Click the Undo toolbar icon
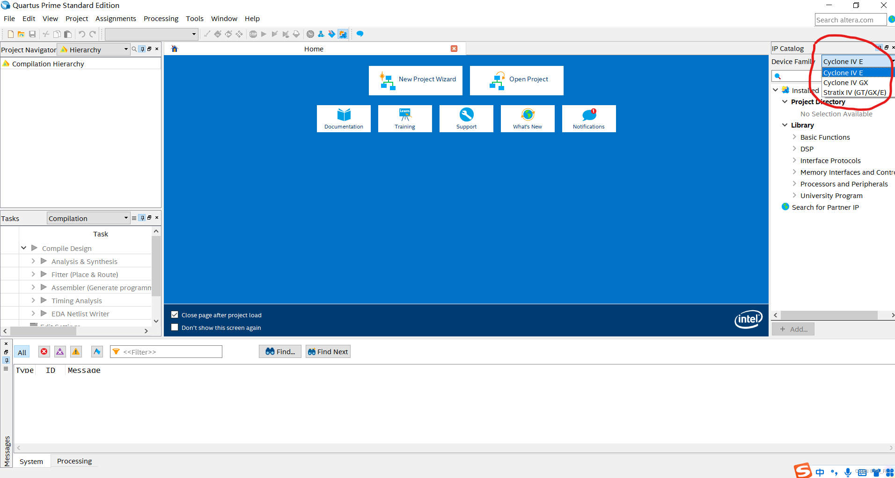 coord(81,34)
